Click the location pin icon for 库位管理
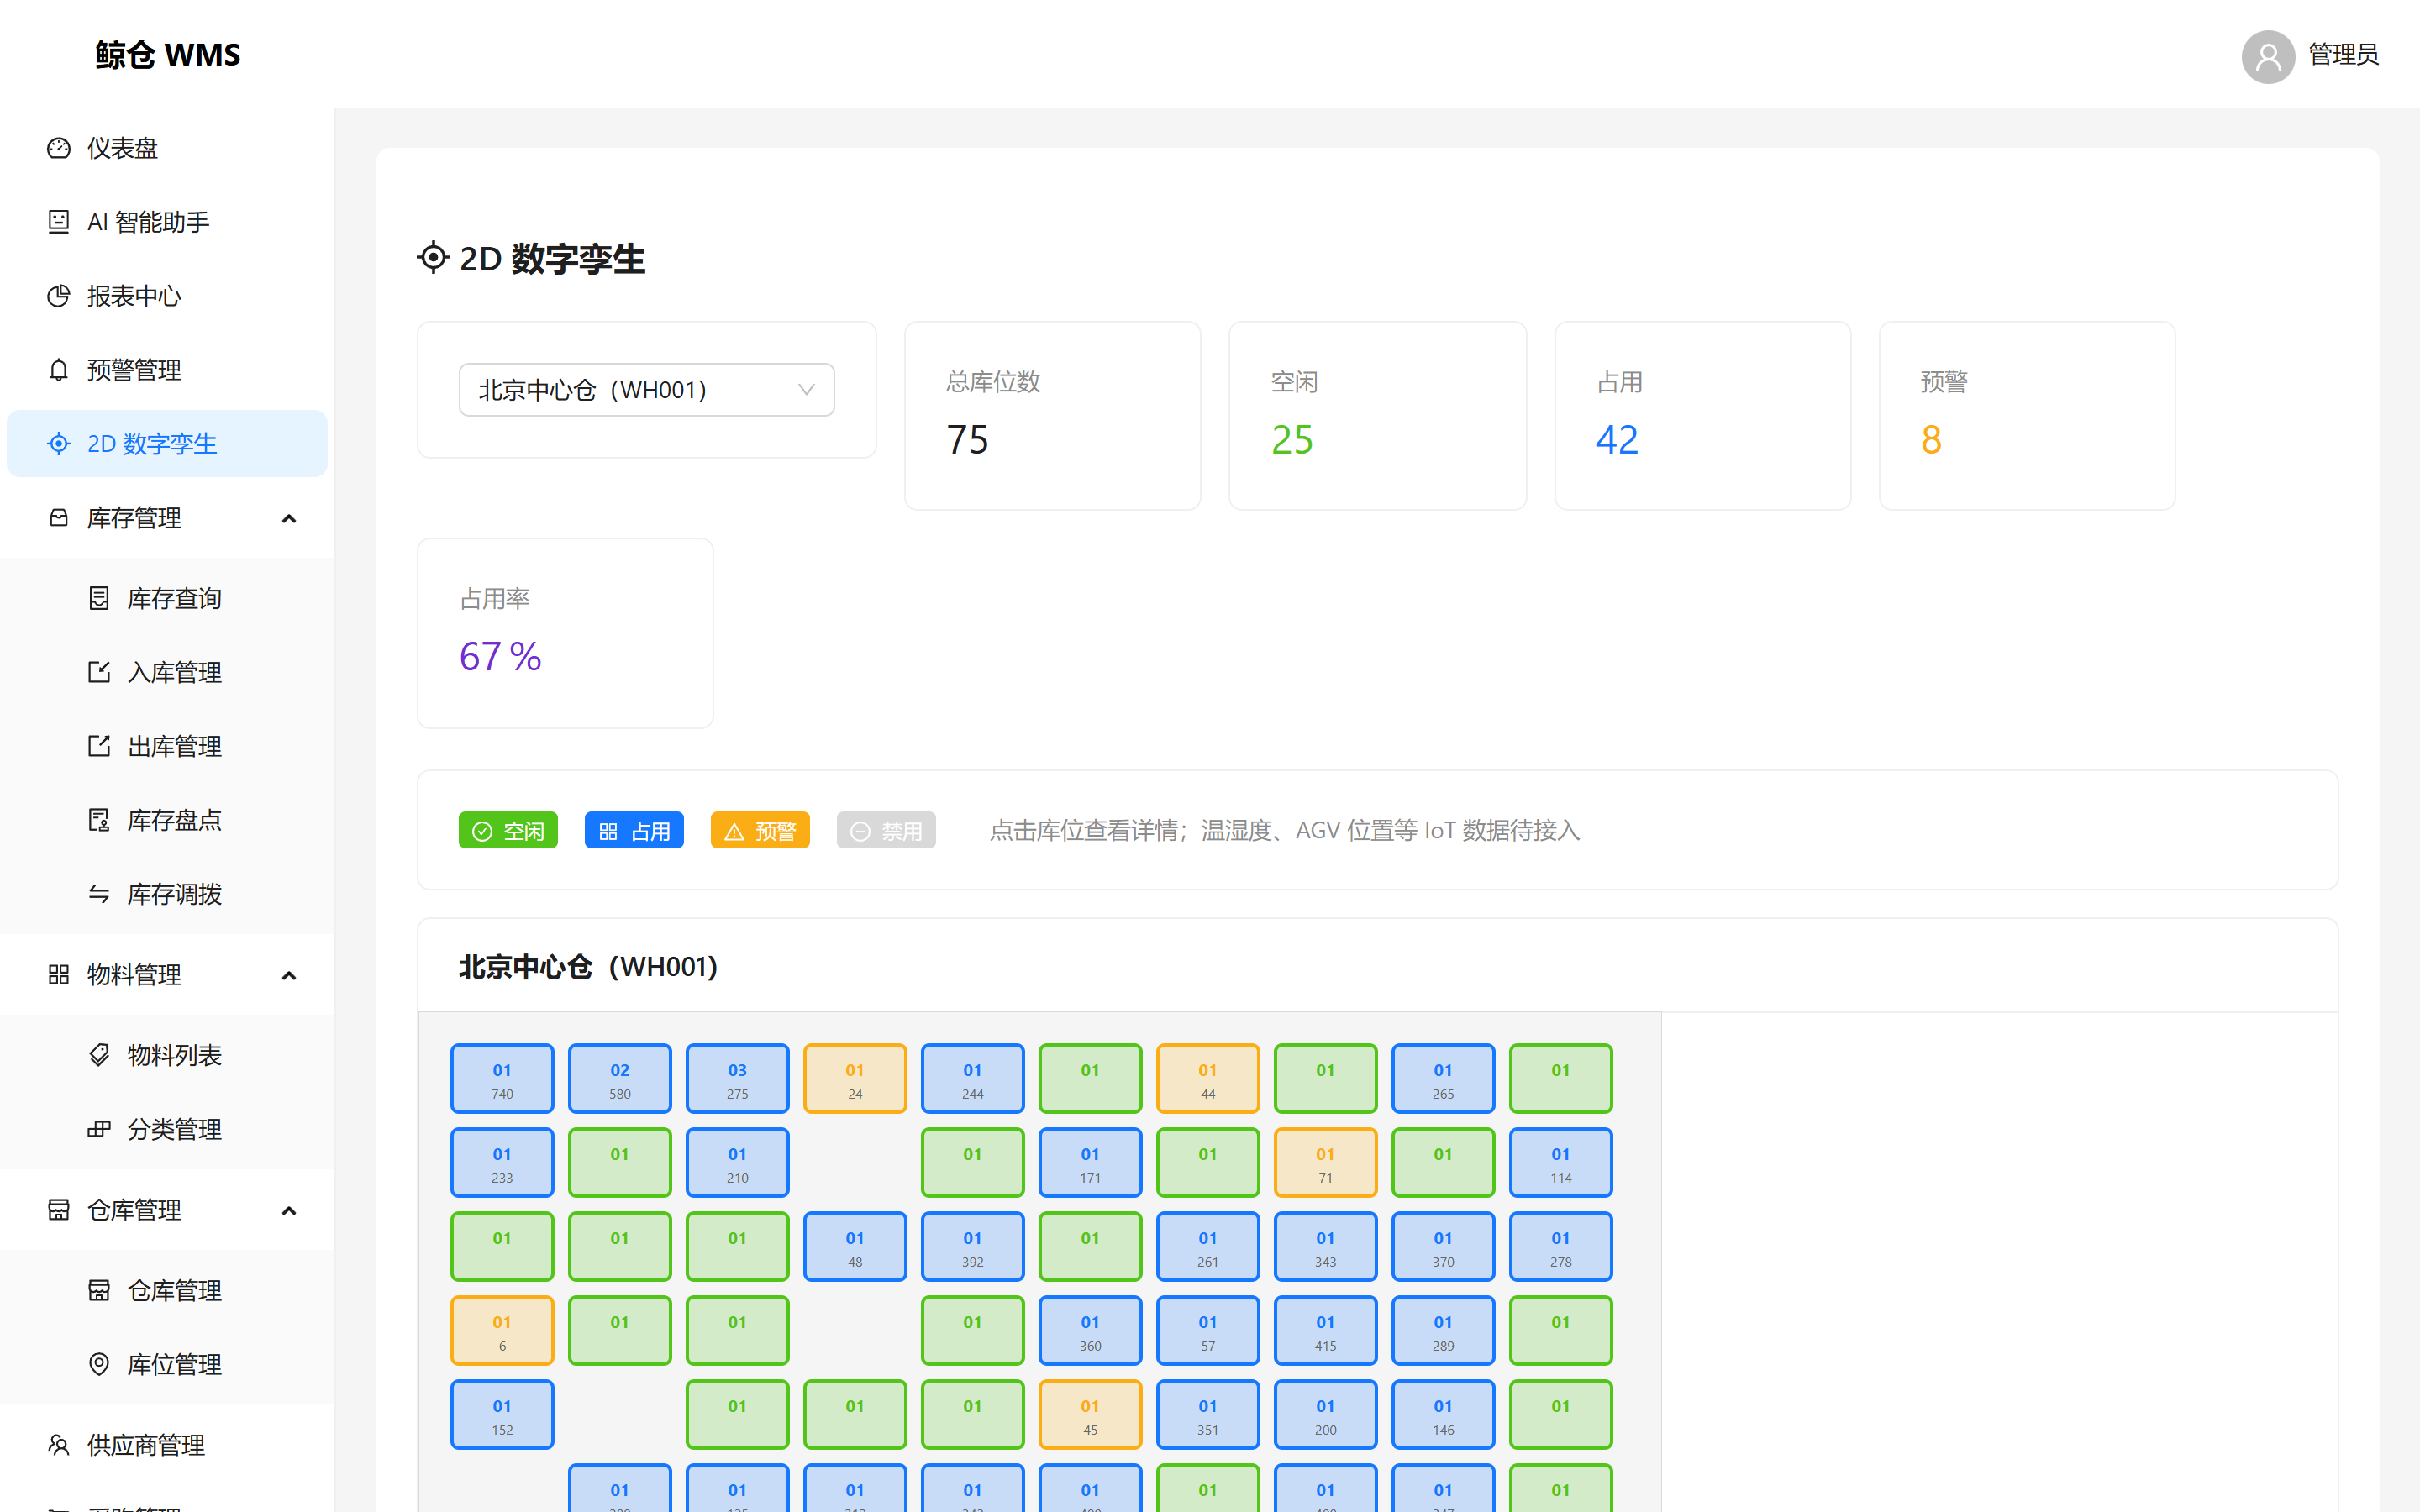Viewport: 2420px width, 1512px height. pos(99,1364)
